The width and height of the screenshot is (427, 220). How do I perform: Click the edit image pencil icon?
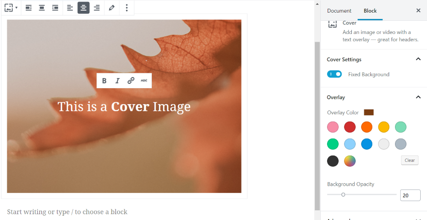(x=112, y=8)
